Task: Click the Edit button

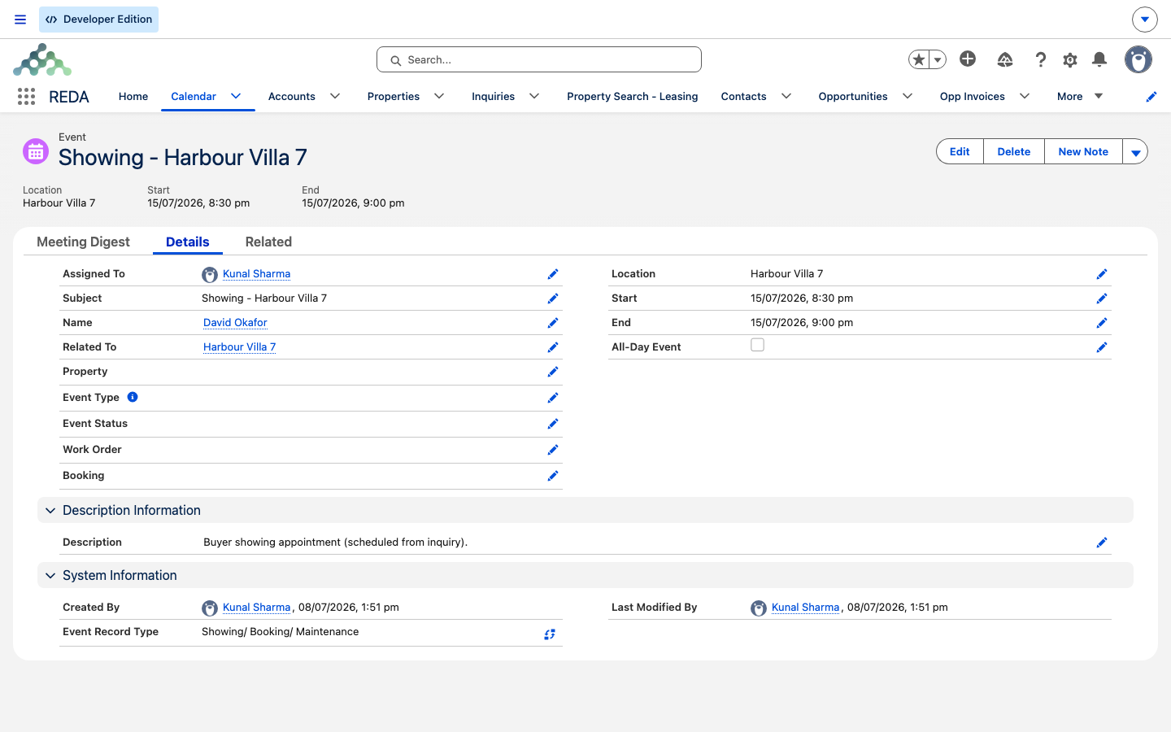Action: point(960,151)
